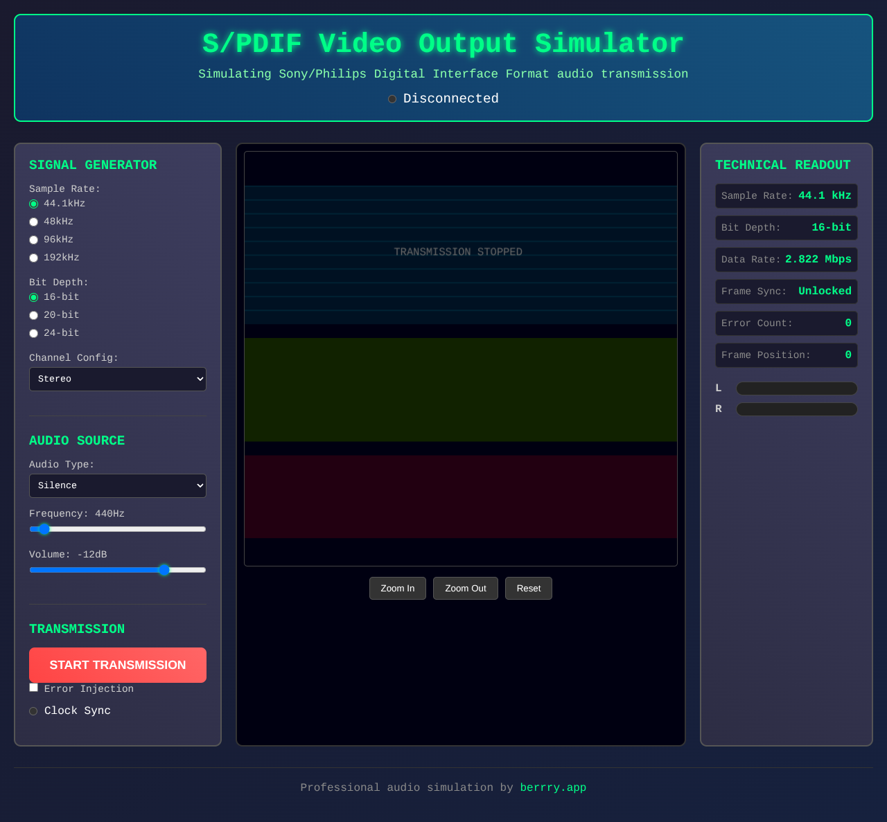Reset the waveform view
This screenshot has width=887, height=822.
pyautogui.click(x=528, y=588)
